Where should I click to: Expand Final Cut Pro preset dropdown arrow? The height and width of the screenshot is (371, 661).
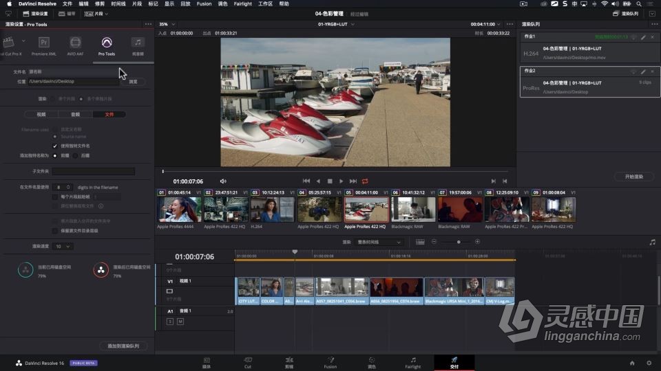click(x=23, y=41)
